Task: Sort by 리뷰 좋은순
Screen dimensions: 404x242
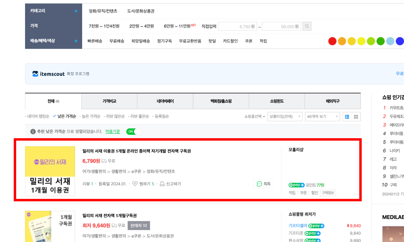Action: [x=140, y=116]
